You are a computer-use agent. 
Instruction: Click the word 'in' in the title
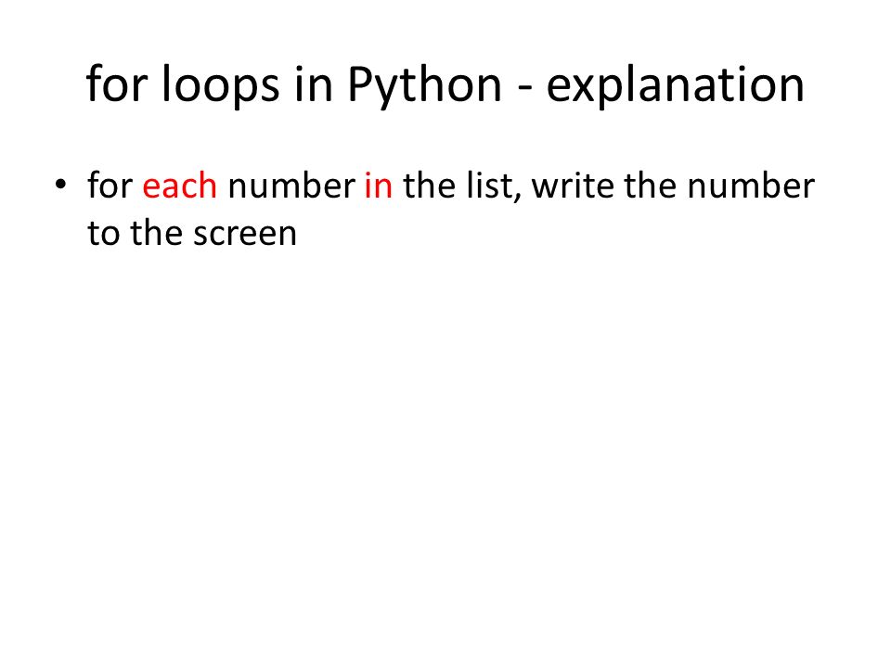[313, 84]
